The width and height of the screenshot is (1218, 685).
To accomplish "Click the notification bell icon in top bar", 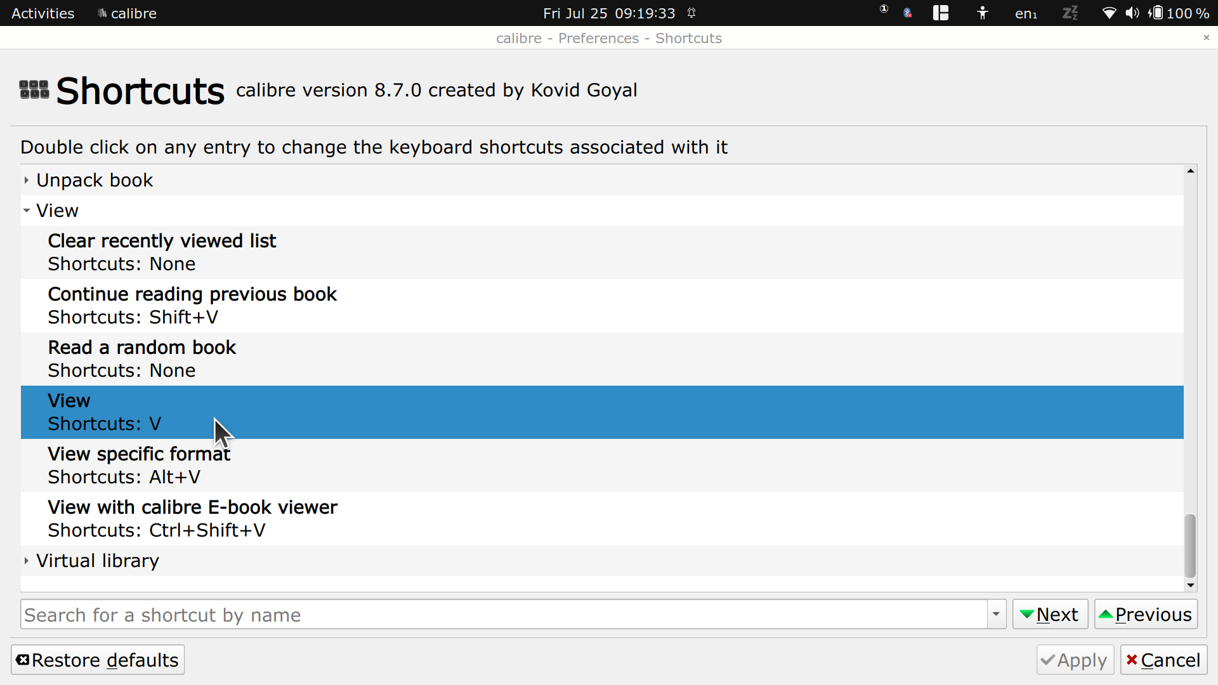I will click(691, 13).
